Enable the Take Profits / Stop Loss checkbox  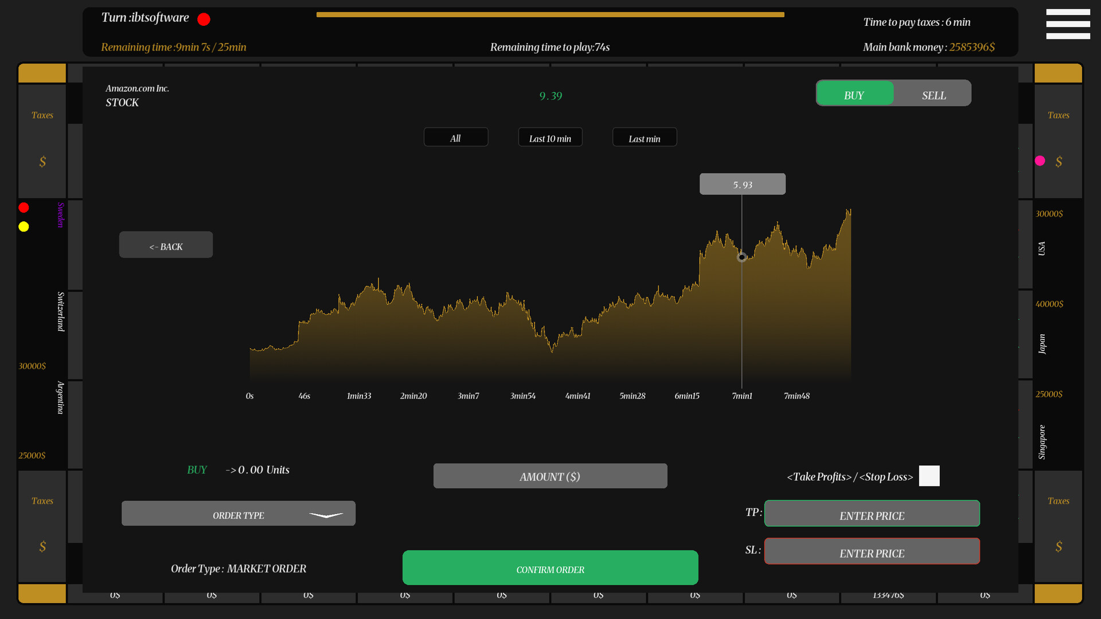(x=929, y=476)
